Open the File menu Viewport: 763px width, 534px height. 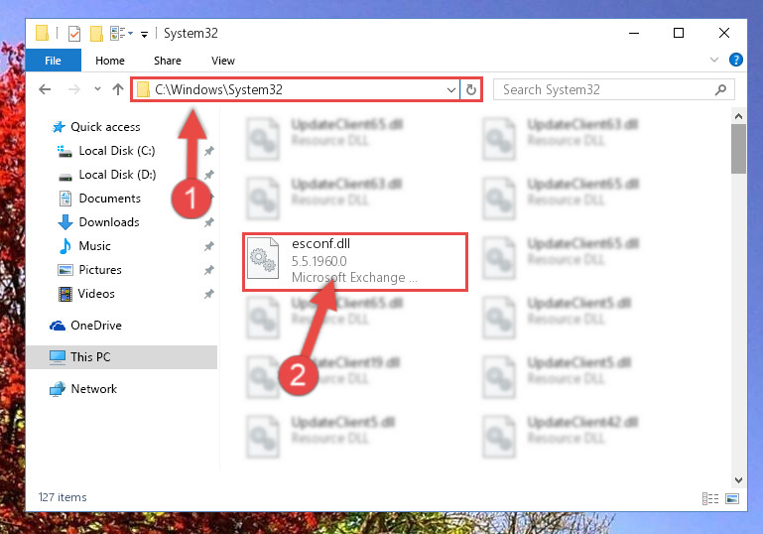(53, 61)
